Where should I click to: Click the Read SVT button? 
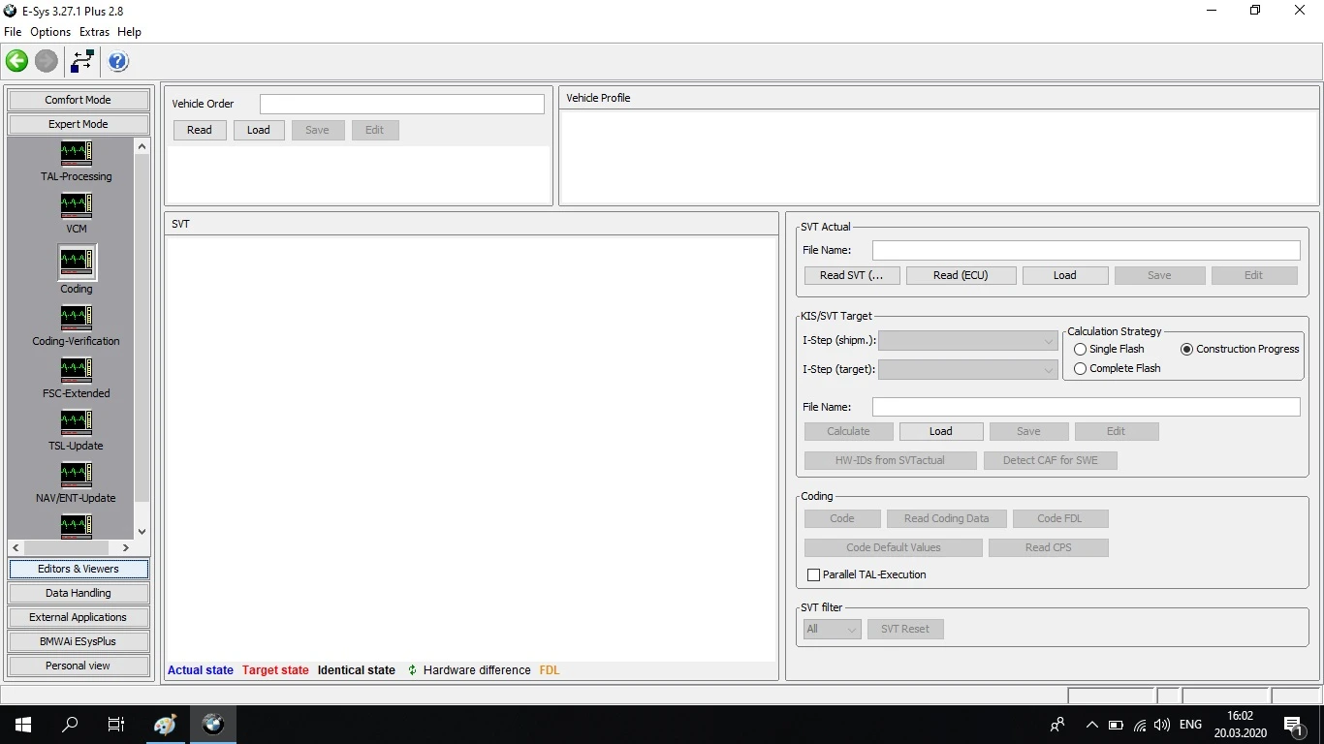tap(852, 275)
